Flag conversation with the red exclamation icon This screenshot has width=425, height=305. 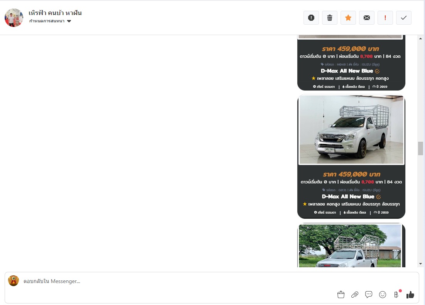pyautogui.click(x=385, y=18)
